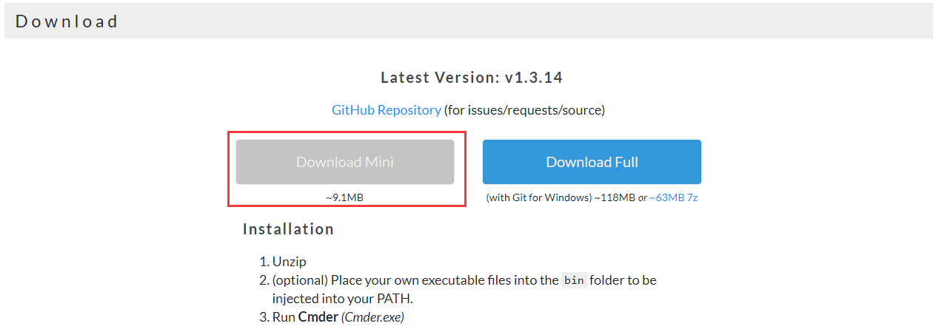Open the ~63MB 7z download link
939x332 pixels.
click(673, 198)
